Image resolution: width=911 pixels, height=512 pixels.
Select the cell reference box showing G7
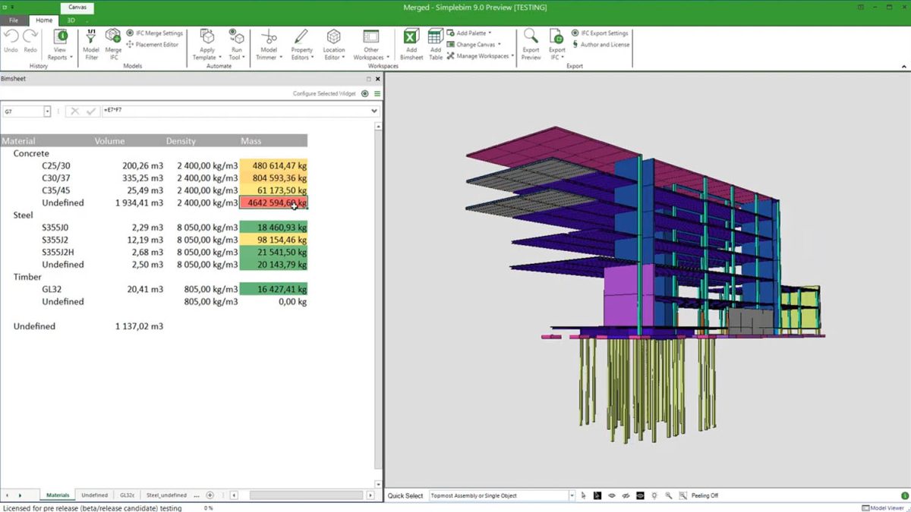23,111
